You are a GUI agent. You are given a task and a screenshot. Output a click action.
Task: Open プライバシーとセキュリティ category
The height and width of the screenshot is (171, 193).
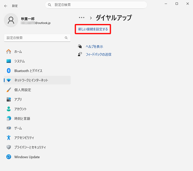click(37, 147)
